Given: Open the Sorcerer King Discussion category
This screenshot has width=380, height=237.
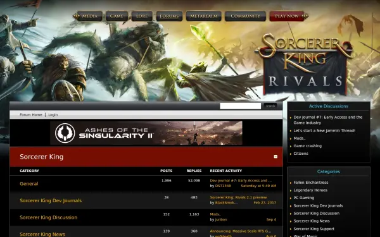Looking at the screenshot, I should 49,217.
